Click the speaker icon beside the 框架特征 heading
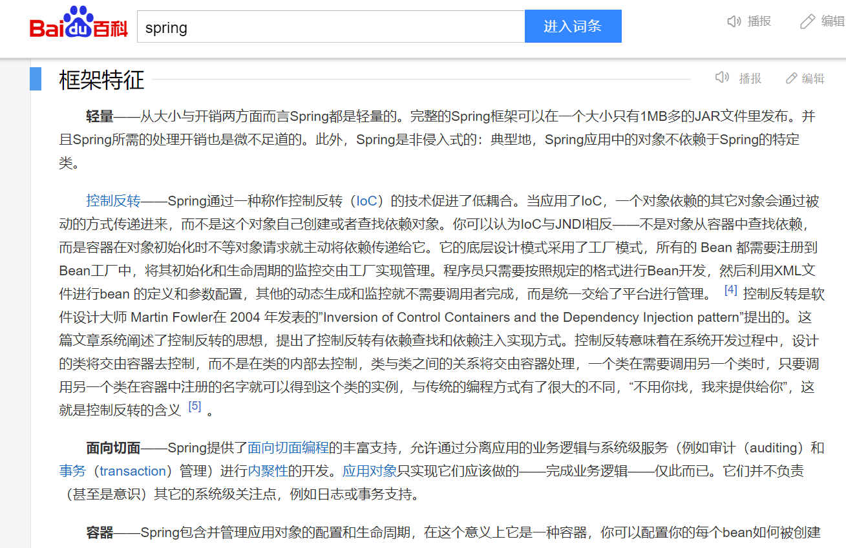The height and width of the screenshot is (548, 846). (x=722, y=78)
